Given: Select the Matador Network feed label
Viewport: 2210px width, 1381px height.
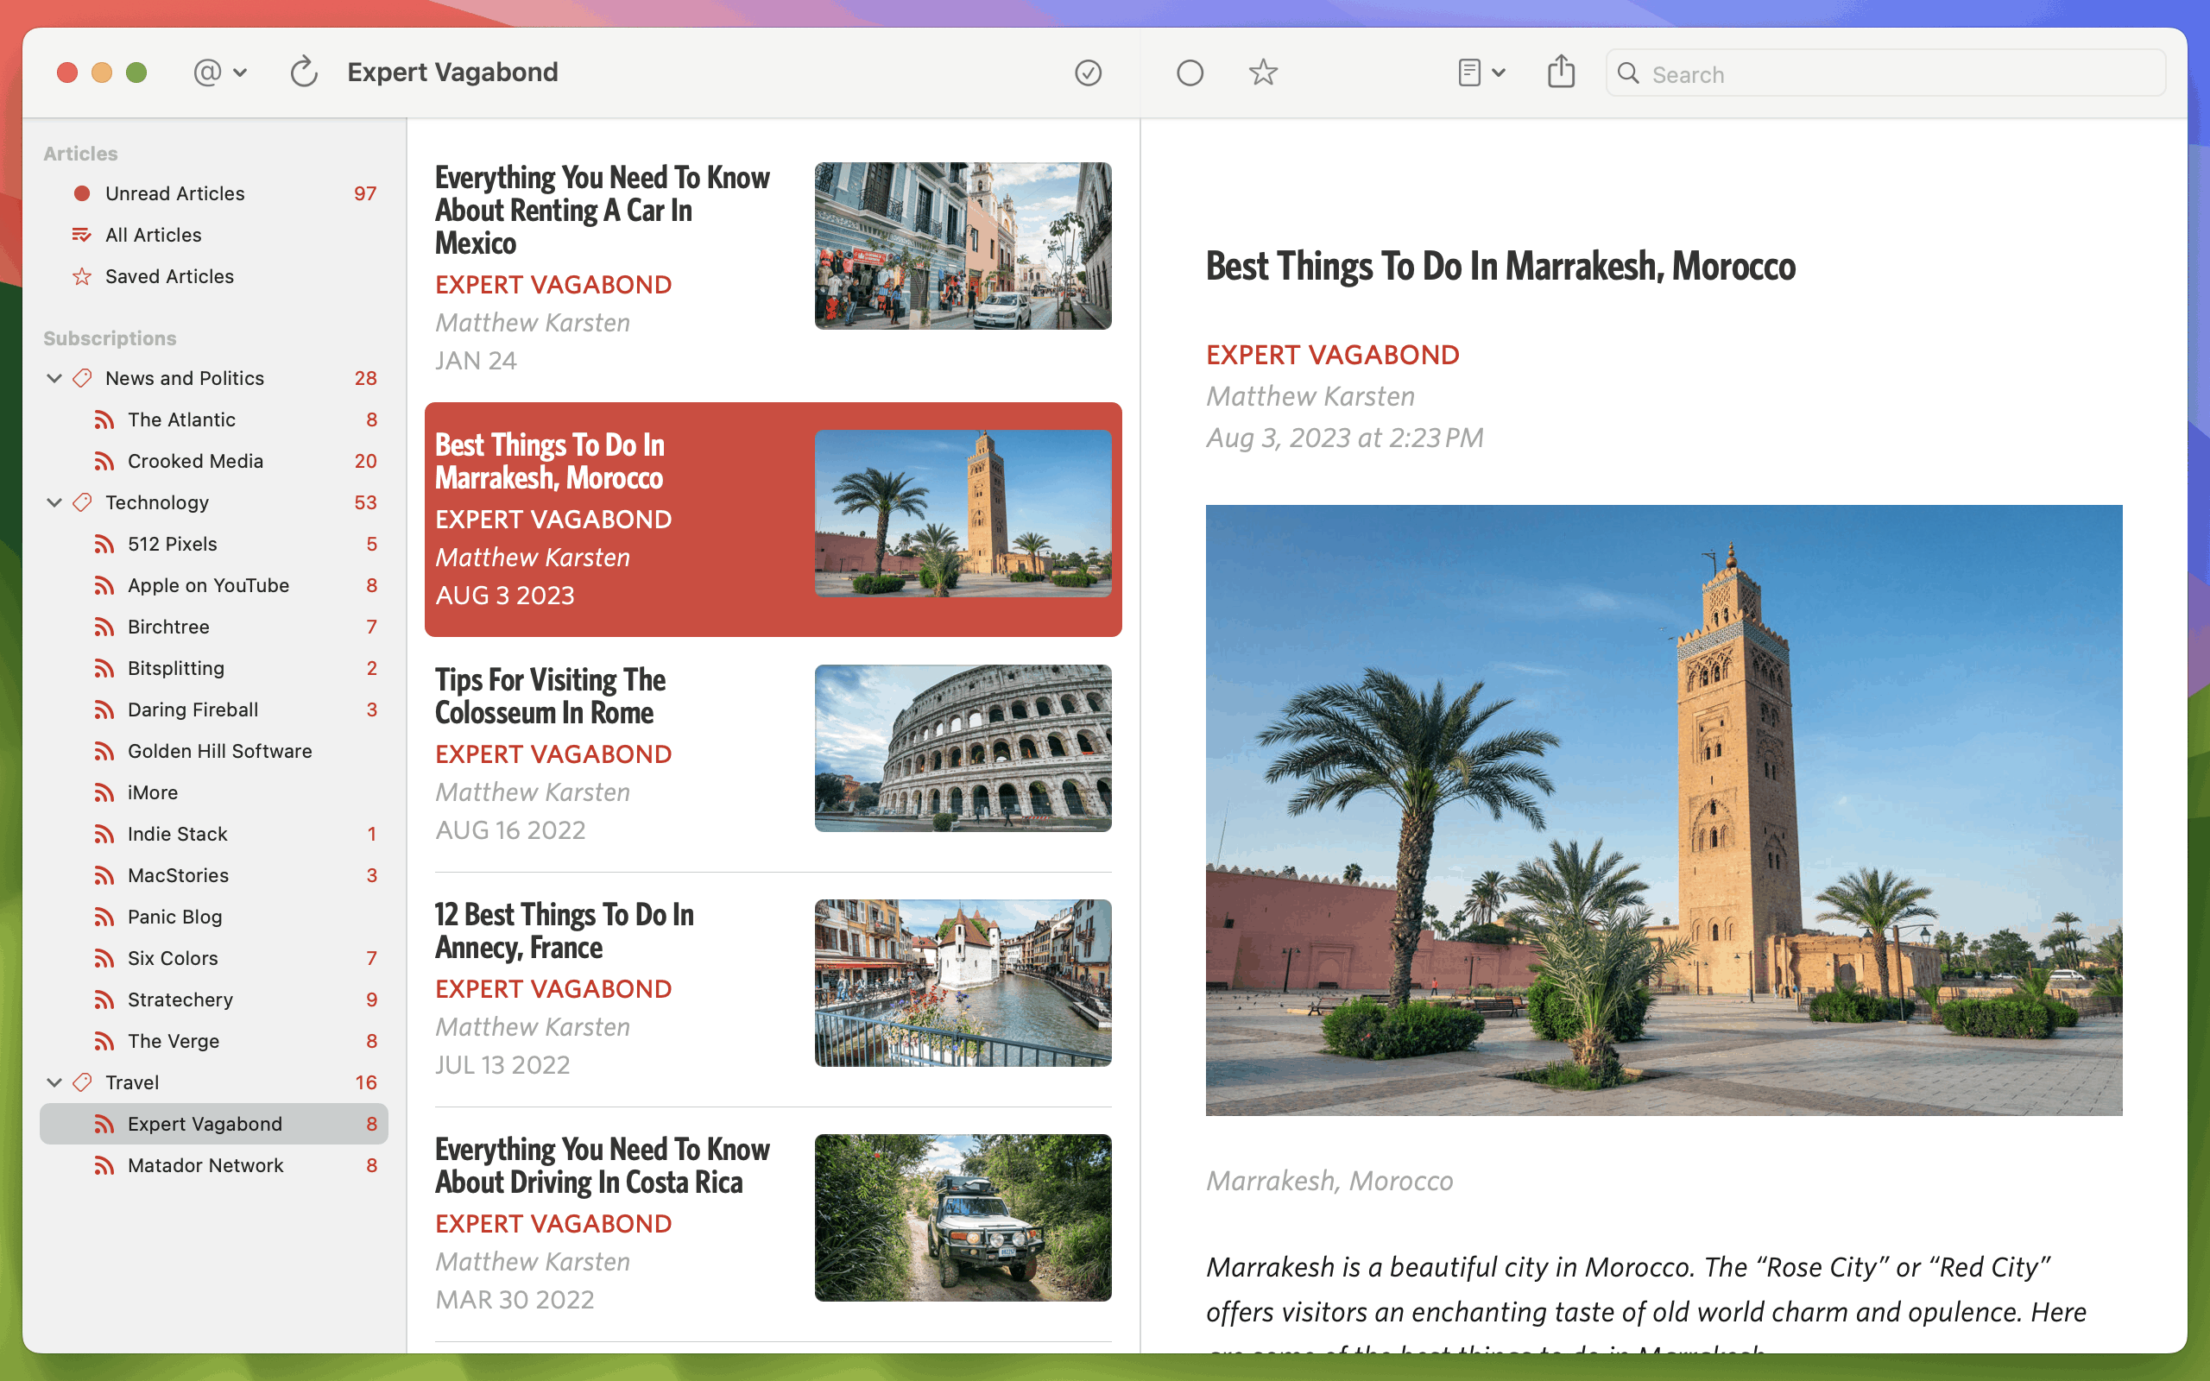Looking at the screenshot, I should coord(205,1165).
